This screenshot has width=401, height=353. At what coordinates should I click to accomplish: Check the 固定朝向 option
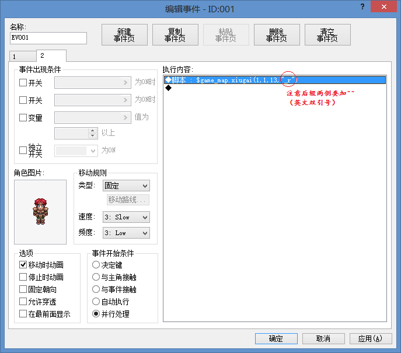pos(23,289)
